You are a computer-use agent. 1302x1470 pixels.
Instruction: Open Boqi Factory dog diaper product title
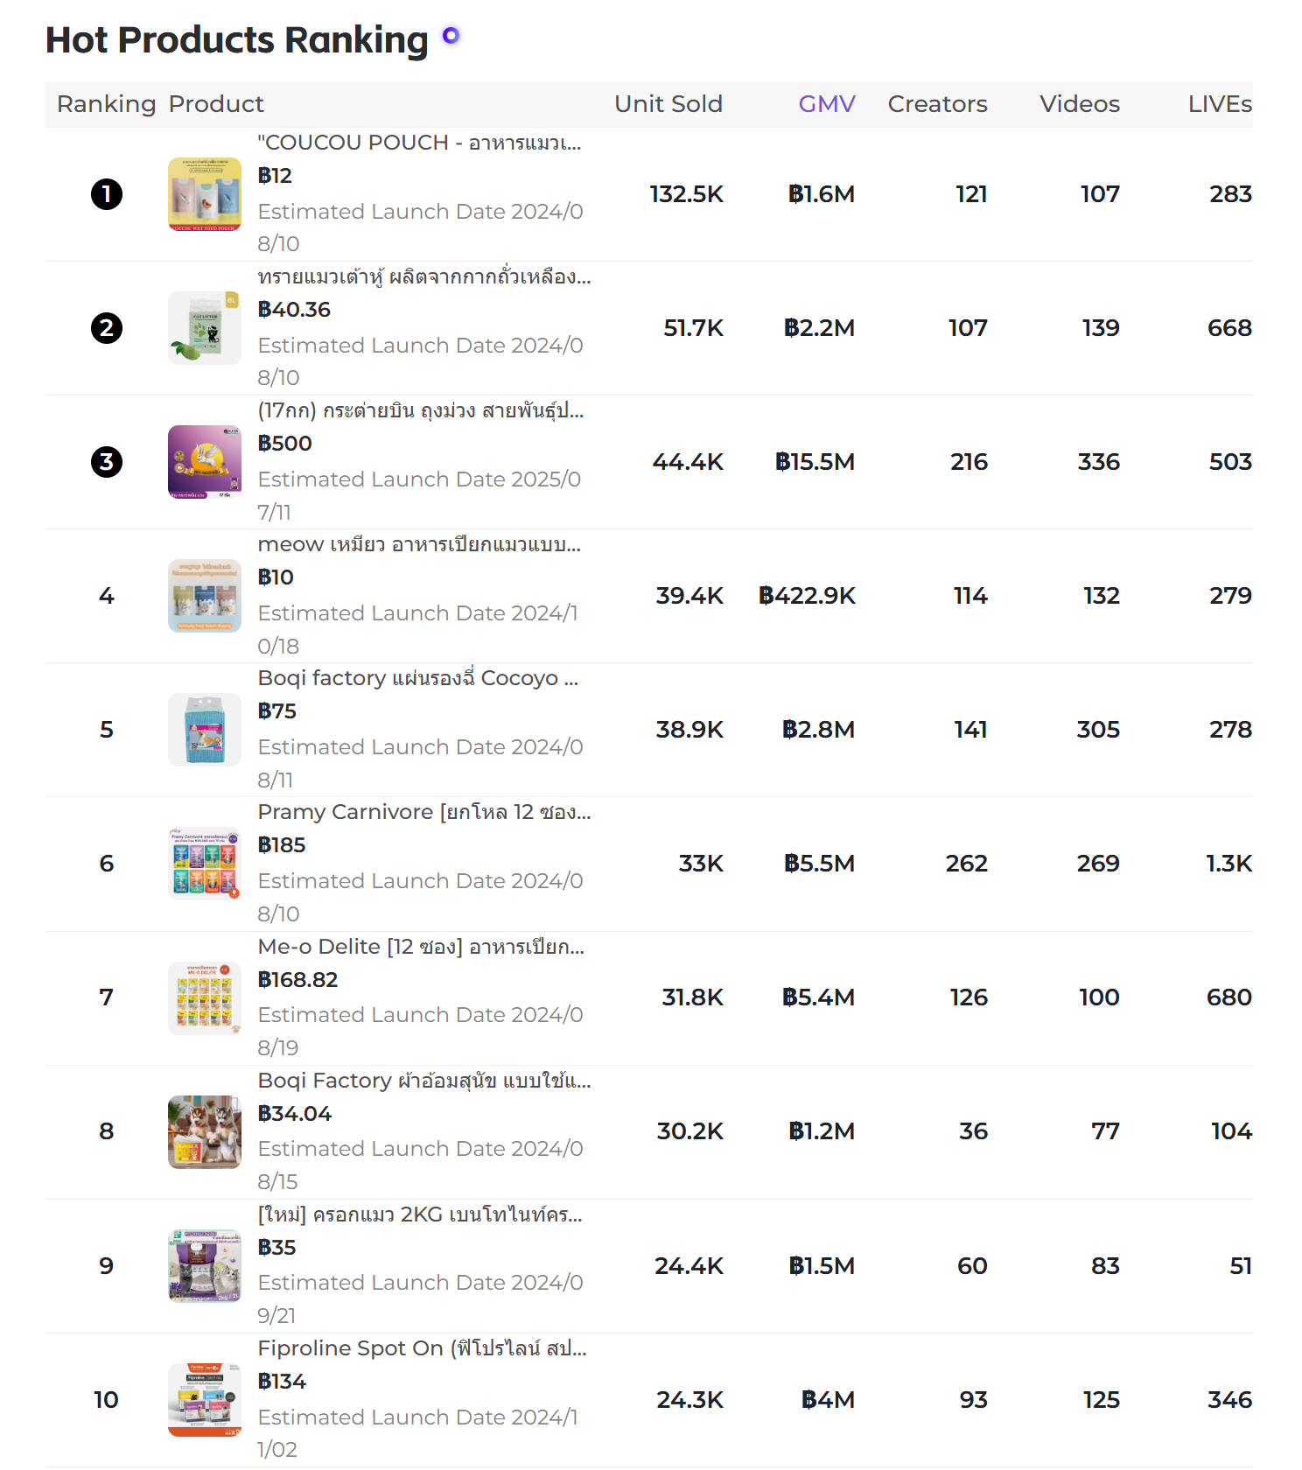424,1081
